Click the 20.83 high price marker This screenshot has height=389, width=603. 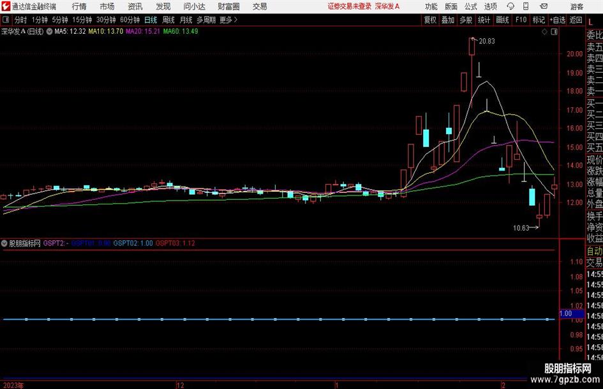pyautogui.click(x=487, y=42)
